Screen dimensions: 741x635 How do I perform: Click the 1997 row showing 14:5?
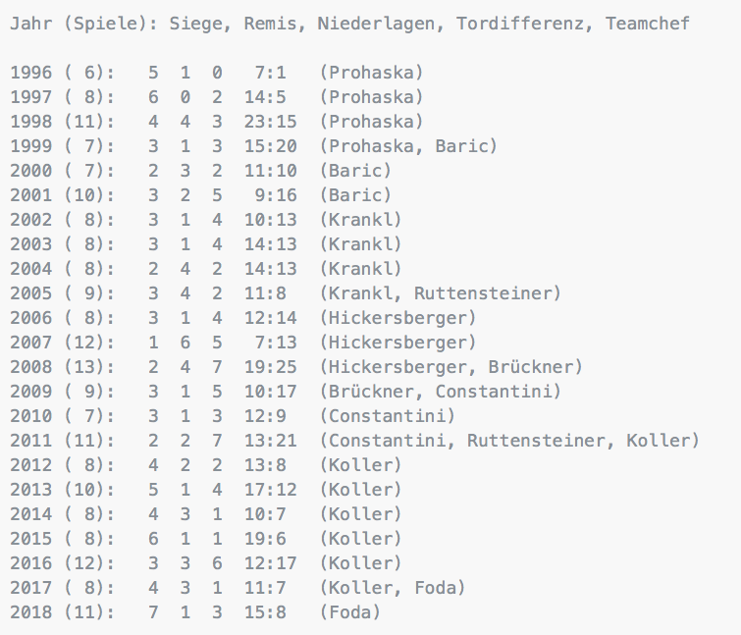[217, 97]
